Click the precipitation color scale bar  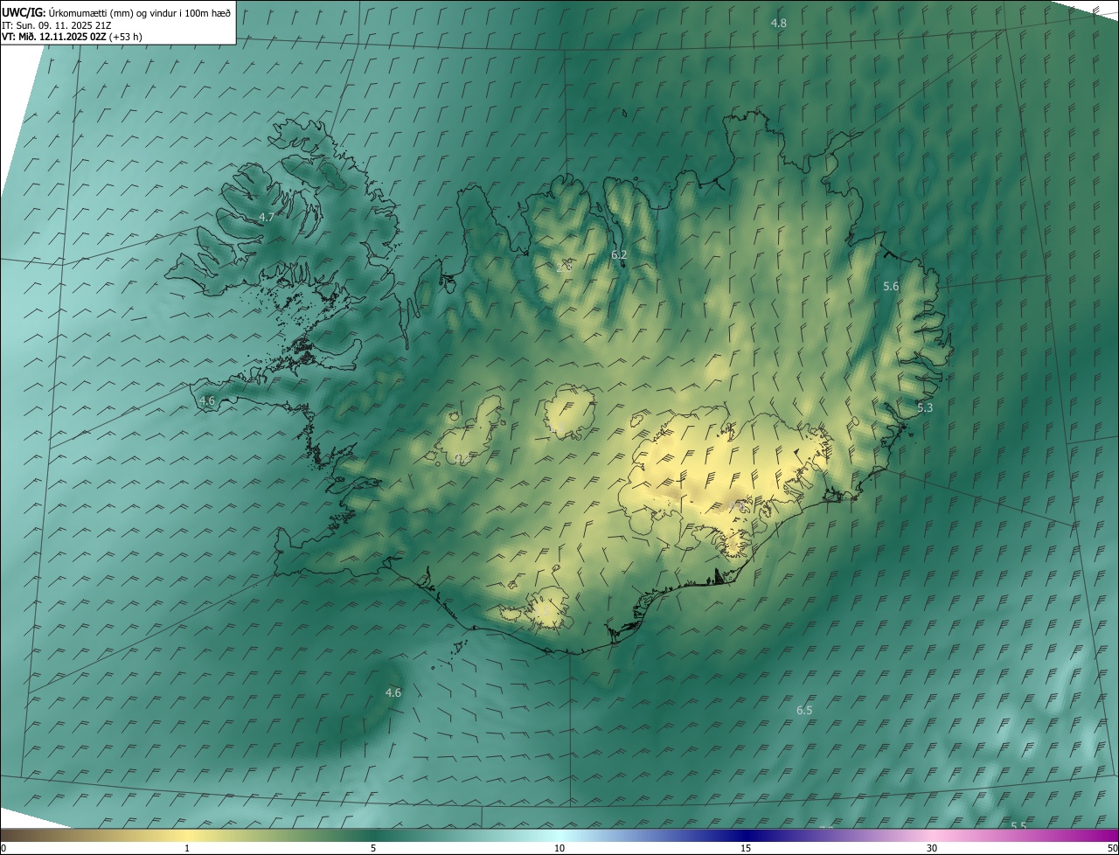tap(559, 835)
